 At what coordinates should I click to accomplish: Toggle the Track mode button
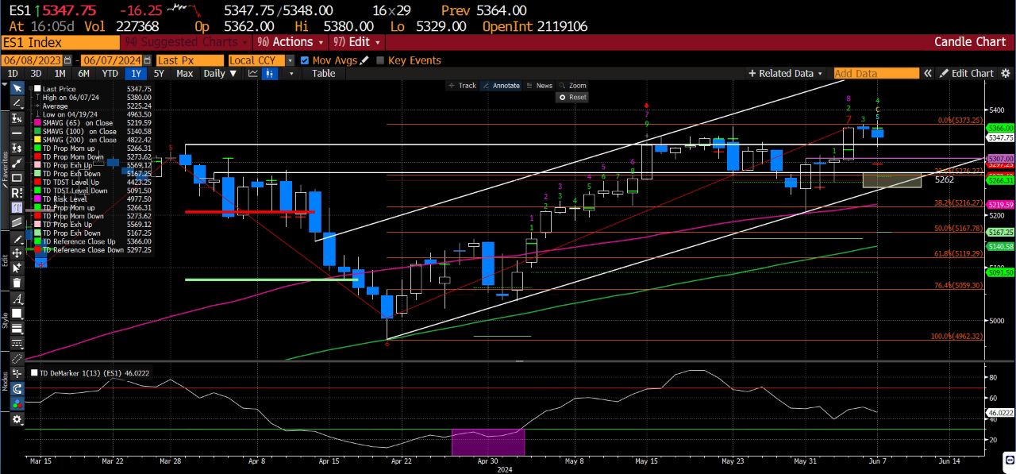click(x=462, y=85)
